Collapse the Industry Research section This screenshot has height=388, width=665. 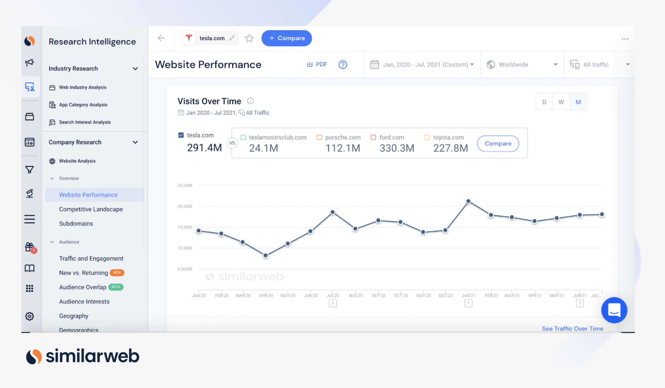tap(135, 69)
